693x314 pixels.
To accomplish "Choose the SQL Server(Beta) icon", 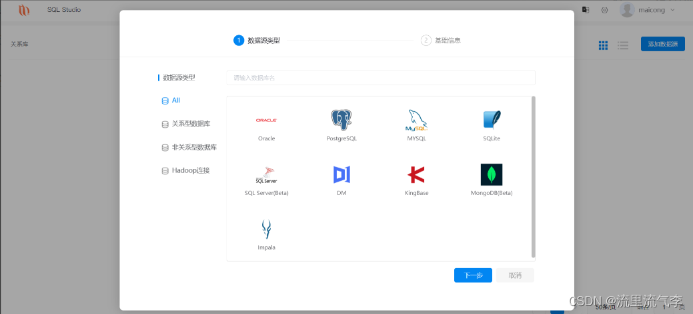I will pos(267,175).
